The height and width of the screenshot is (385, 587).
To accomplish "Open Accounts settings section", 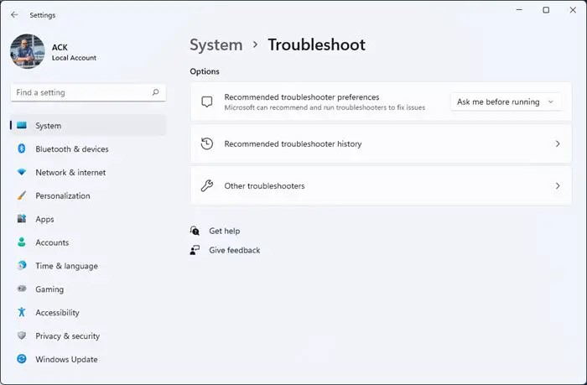I will point(52,242).
